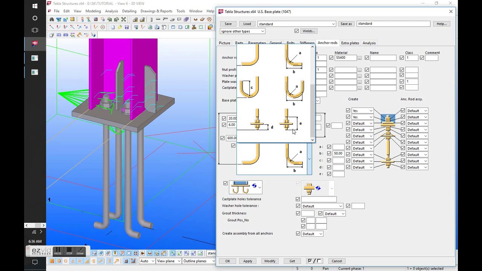Click the new model document icon

click(113, 27)
